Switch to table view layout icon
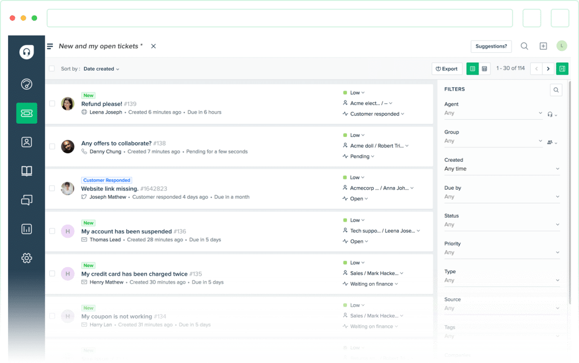This screenshot has height=363, width=579. pos(485,69)
